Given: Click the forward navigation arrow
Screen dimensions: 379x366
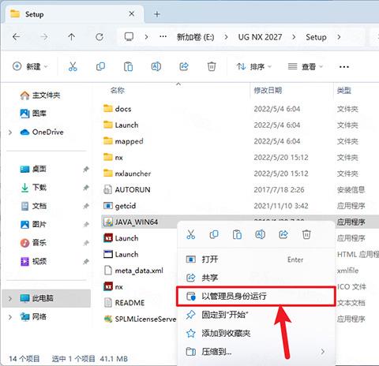Looking at the screenshot, I should click(44, 37).
